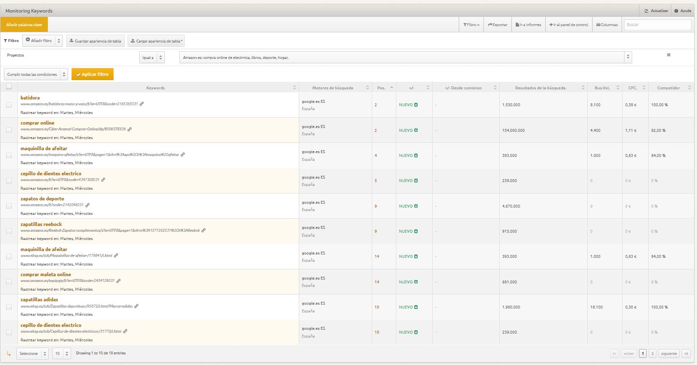The width and height of the screenshot is (697, 365).
Task: Click siguiente pagination button
Action: click(x=668, y=353)
